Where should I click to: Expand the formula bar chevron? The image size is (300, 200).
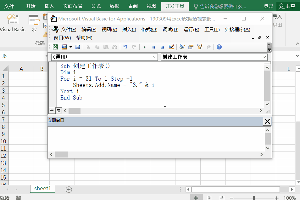[297, 56]
